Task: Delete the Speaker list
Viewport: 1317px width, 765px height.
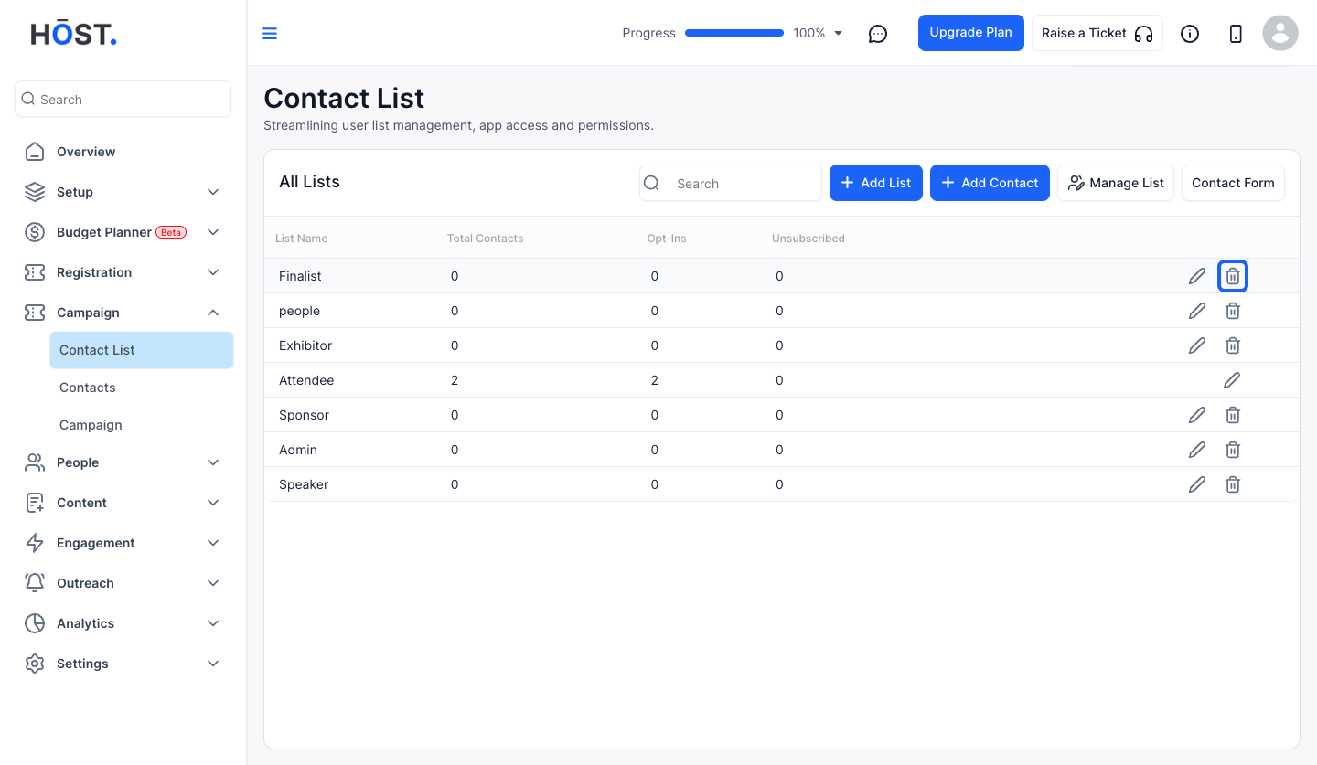Action: click(1233, 484)
